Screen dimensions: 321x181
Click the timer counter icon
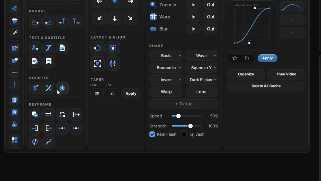tap(62, 88)
